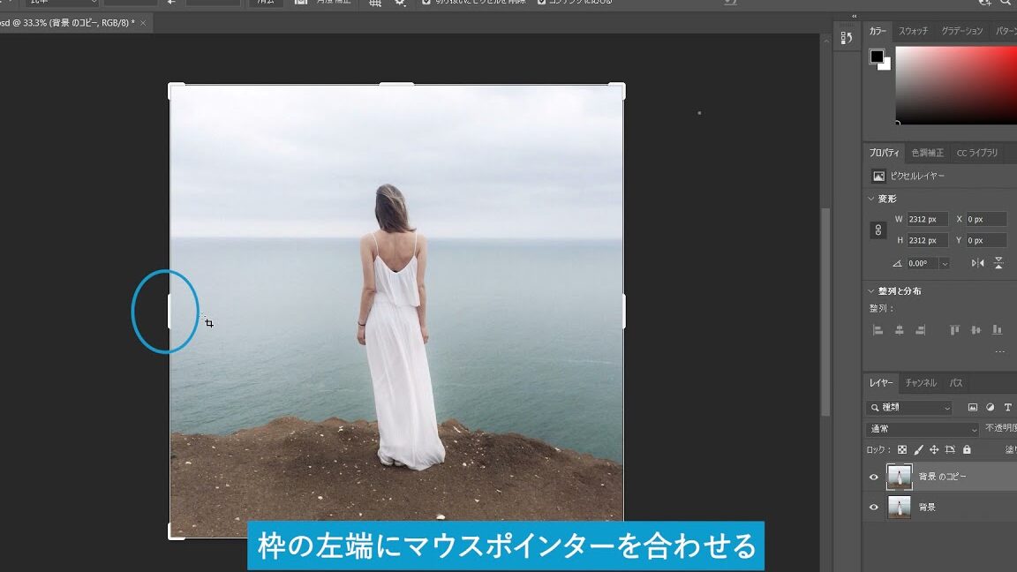The image size is (1017, 572).
Task: Filter layers by pixel layers
Action: tap(972, 407)
